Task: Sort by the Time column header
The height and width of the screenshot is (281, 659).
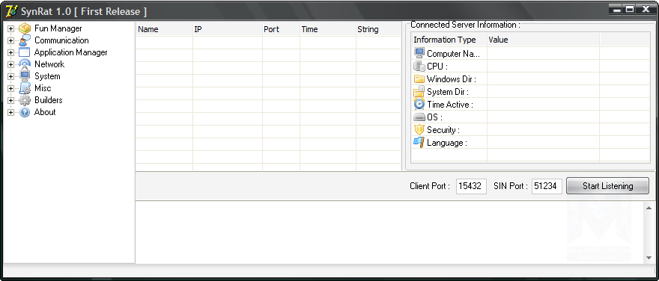Action: pyautogui.click(x=328, y=29)
